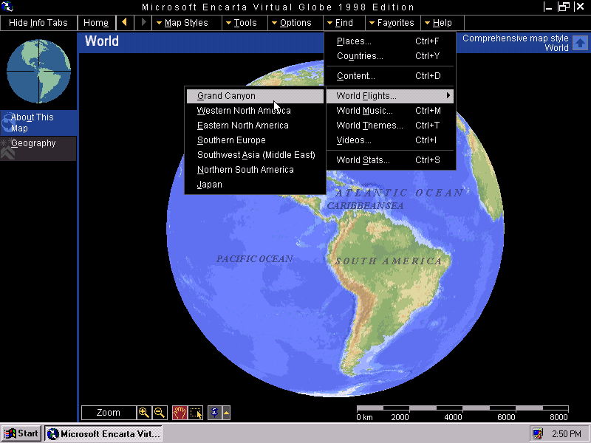Open the Geography info tab
The width and height of the screenshot is (591, 443).
38,148
